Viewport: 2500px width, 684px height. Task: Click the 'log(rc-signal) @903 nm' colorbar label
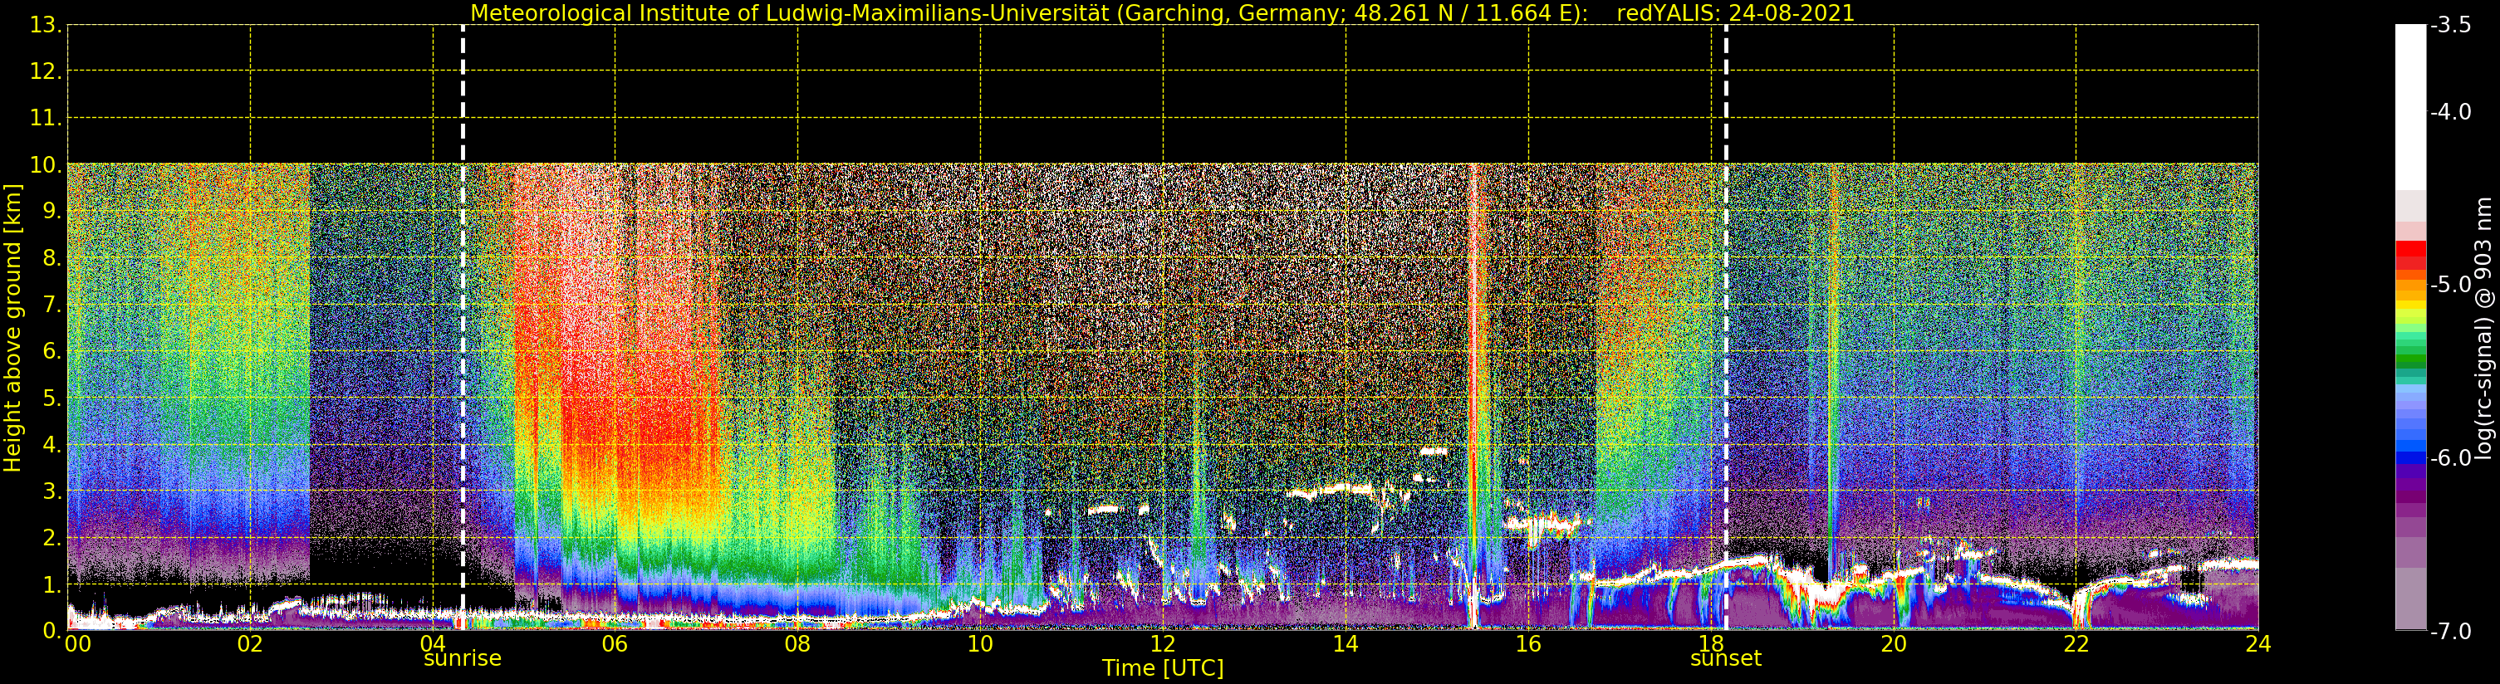click(x=2484, y=328)
